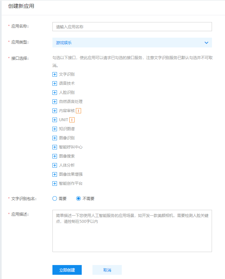Select the 需要 radio option
225x279 pixels.
55,198
